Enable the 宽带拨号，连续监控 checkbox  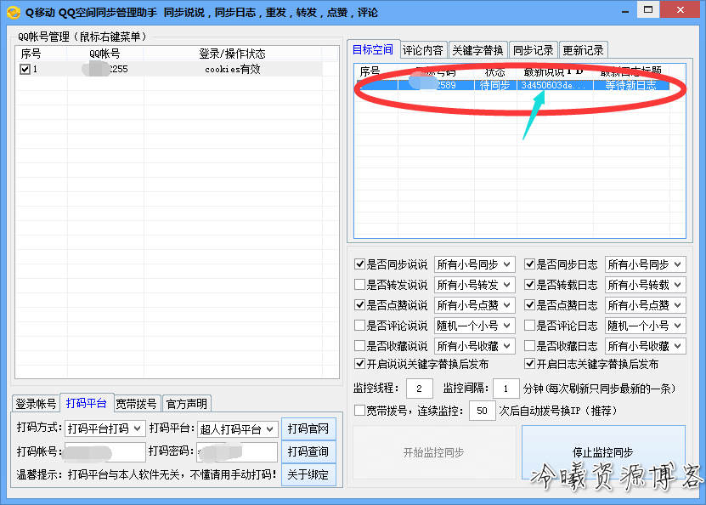click(x=359, y=411)
